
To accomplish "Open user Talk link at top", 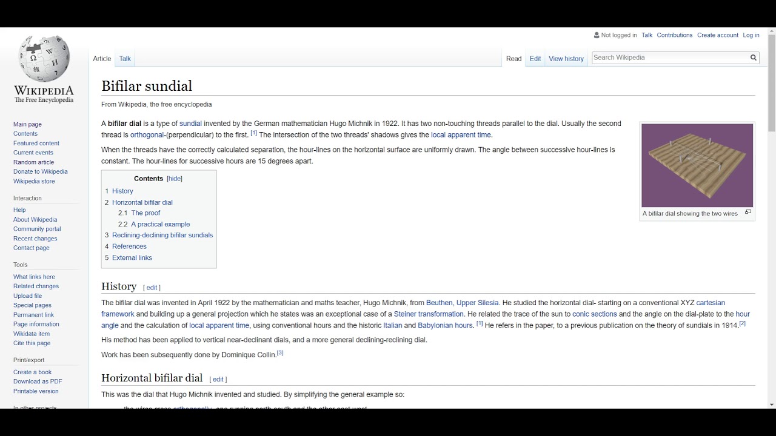I will (647, 35).
